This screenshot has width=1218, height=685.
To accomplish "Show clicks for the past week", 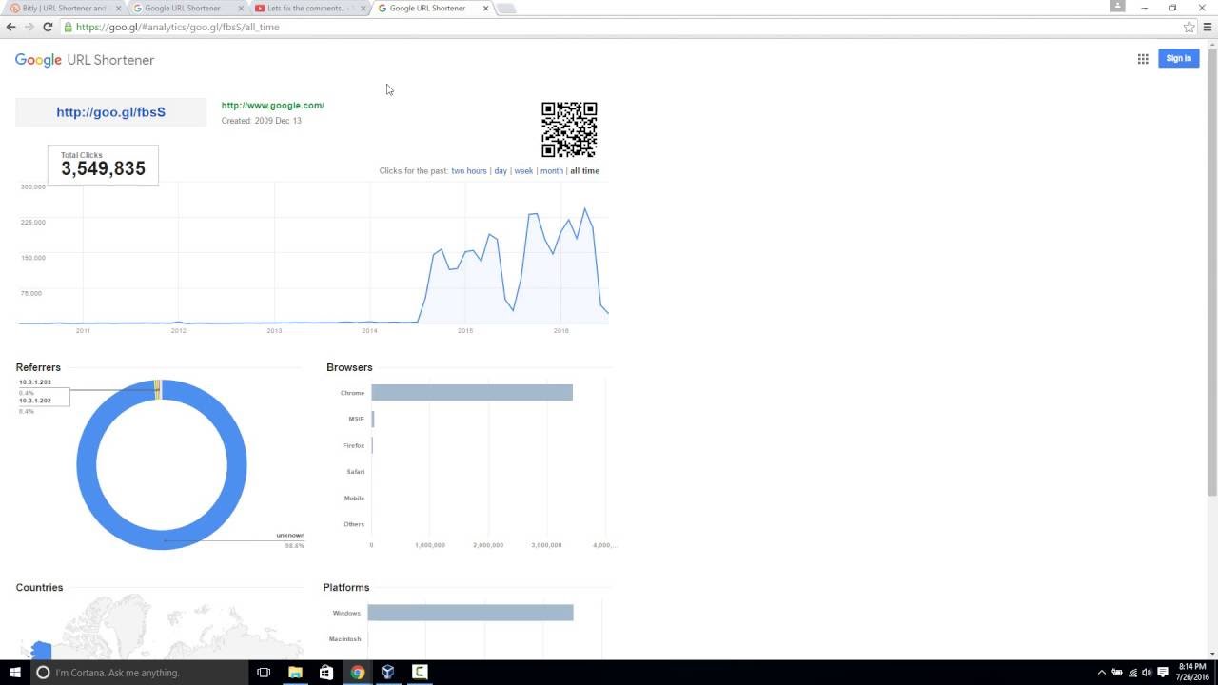I will tap(523, 171).
